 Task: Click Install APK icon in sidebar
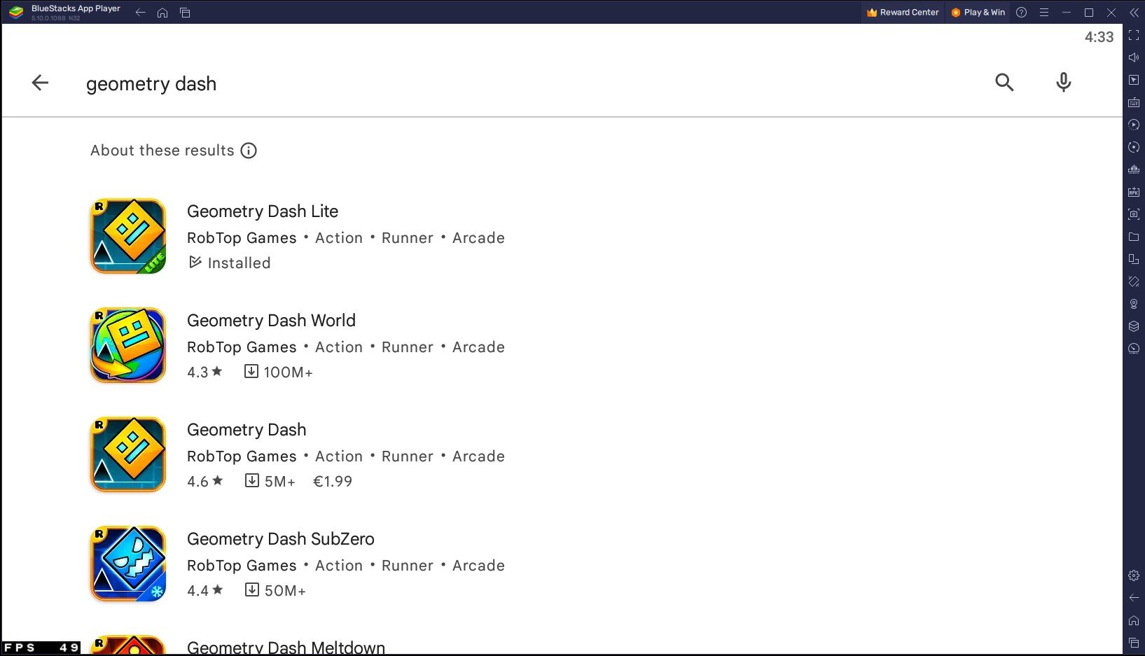[x=1134, y=192]
